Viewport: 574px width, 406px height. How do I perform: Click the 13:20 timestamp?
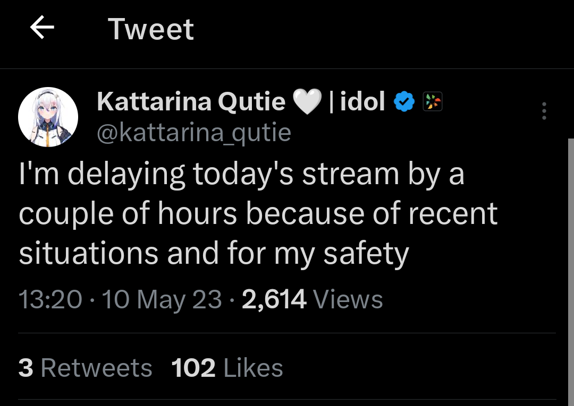pos(50,299)
